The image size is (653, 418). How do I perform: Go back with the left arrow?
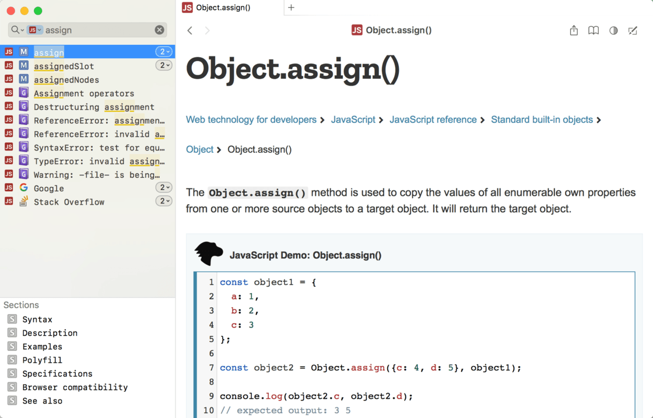(190, 30)
